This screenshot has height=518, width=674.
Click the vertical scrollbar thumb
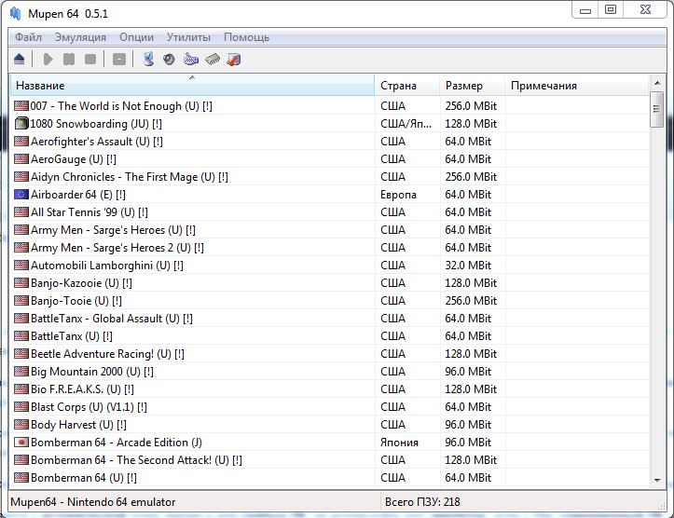click(x=657, y=109)
